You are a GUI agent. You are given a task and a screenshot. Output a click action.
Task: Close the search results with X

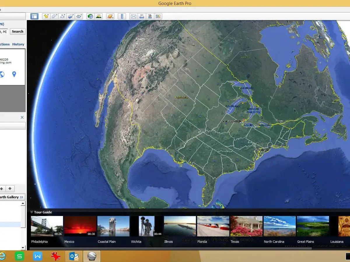tap(22, 117)
